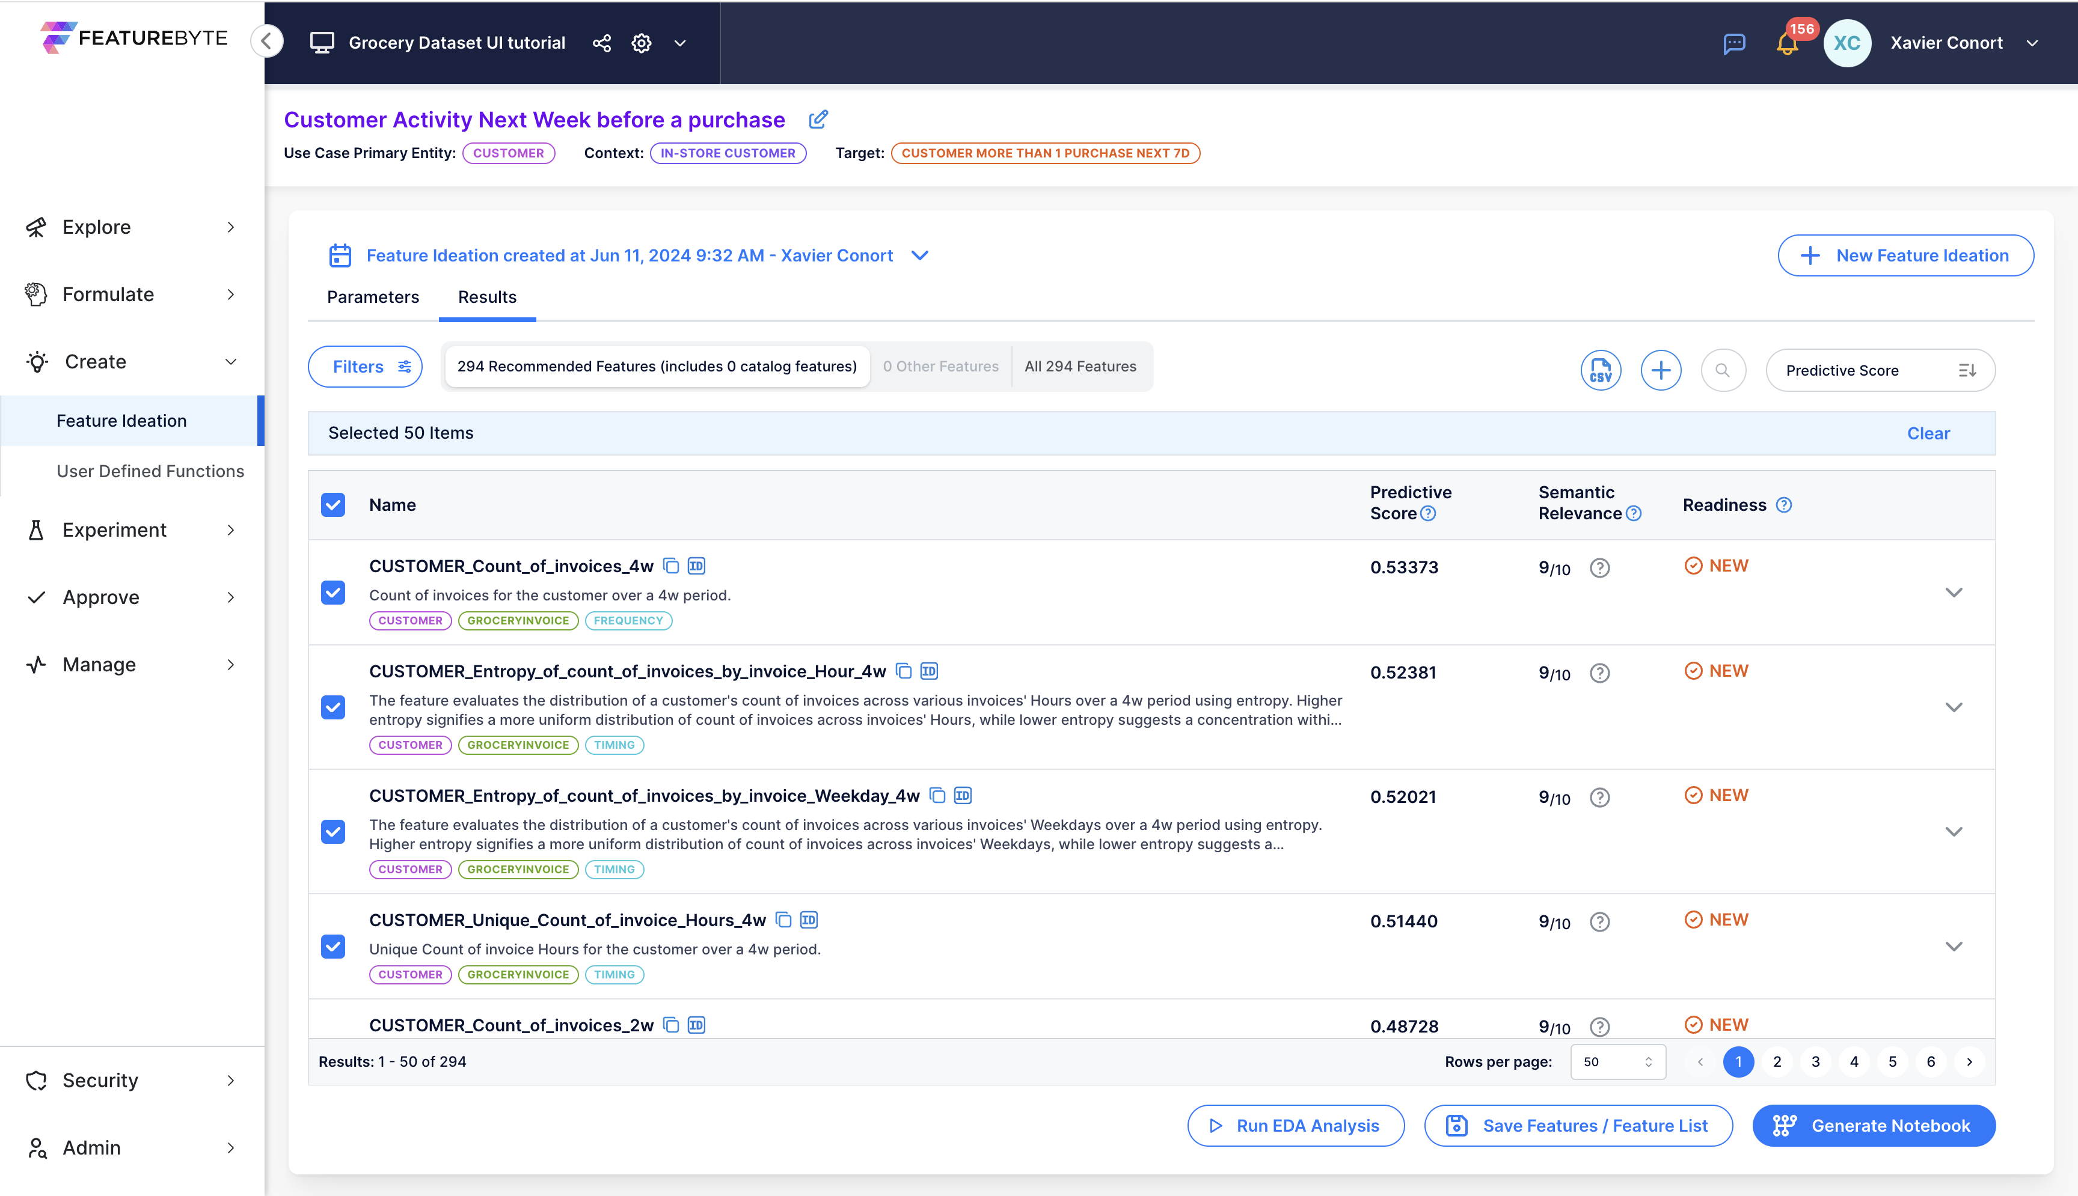Show Readiness column help icon
The image size is (2078, 1196).
1783,505
